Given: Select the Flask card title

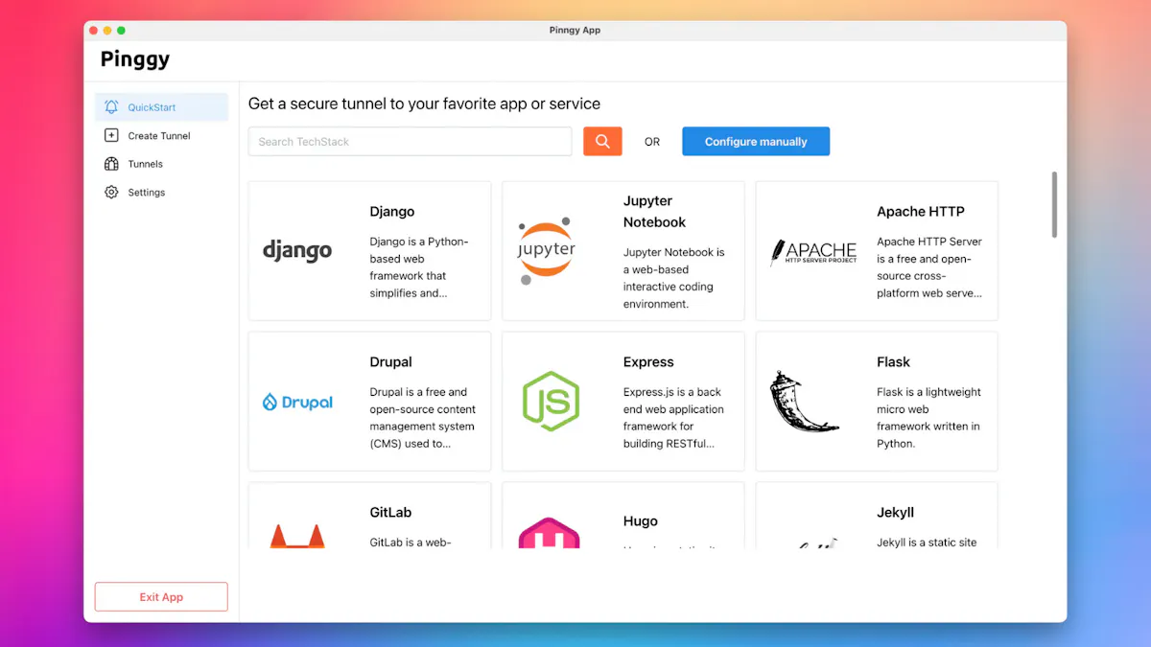Looking at the screenshot, I should point(893,362).
